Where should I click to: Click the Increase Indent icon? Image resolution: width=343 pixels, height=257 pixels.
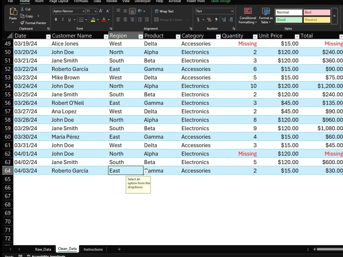[x=147, y=20]
